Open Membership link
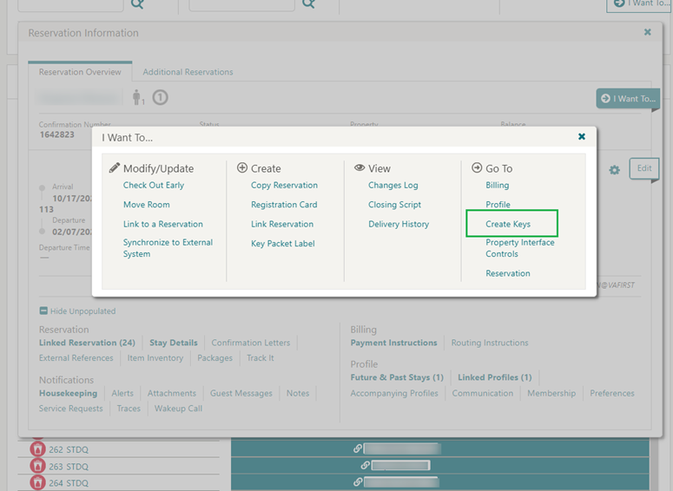This screenshot has height=491, width=673. (x=551, y=393)
